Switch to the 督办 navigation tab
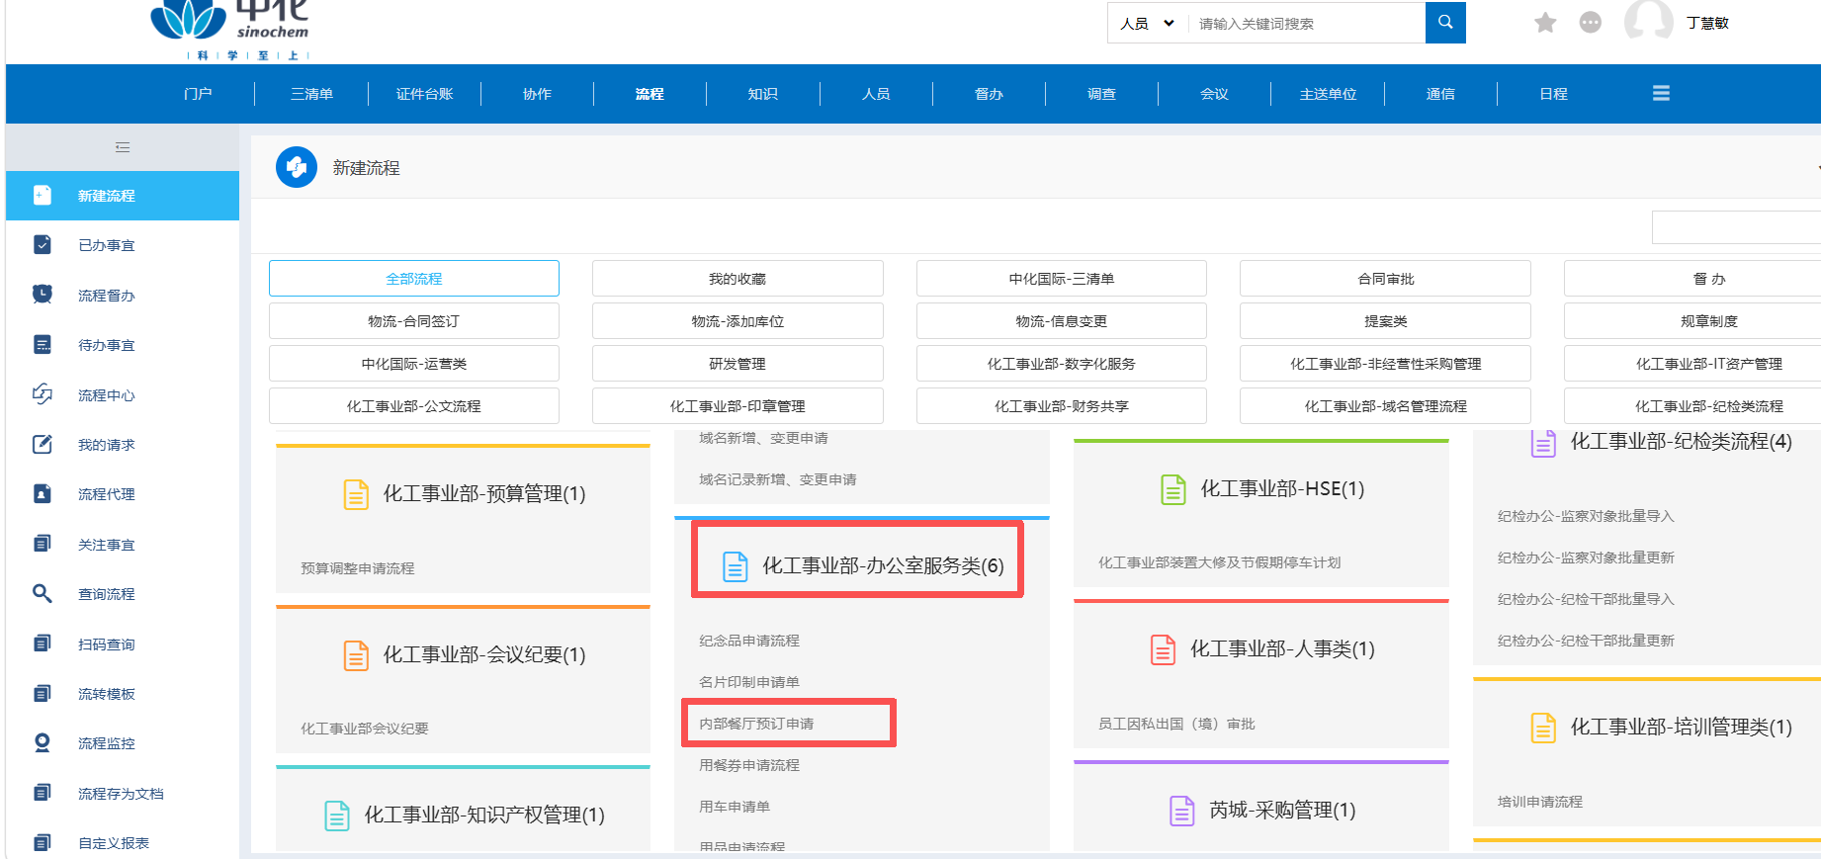This screenshot has height=859, width=1821. pyautogui.click(x=989, y=94)
